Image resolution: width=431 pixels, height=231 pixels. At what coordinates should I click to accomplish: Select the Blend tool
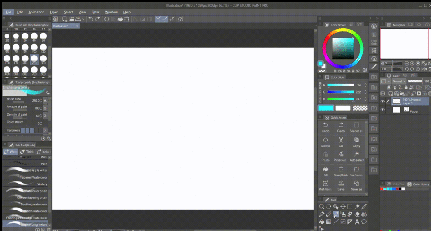tap(364, 214)
